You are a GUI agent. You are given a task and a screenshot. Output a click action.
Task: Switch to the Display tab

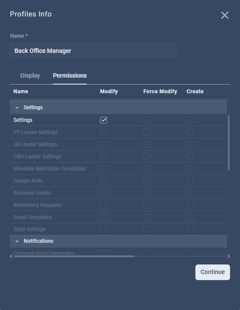coord(30,75)
